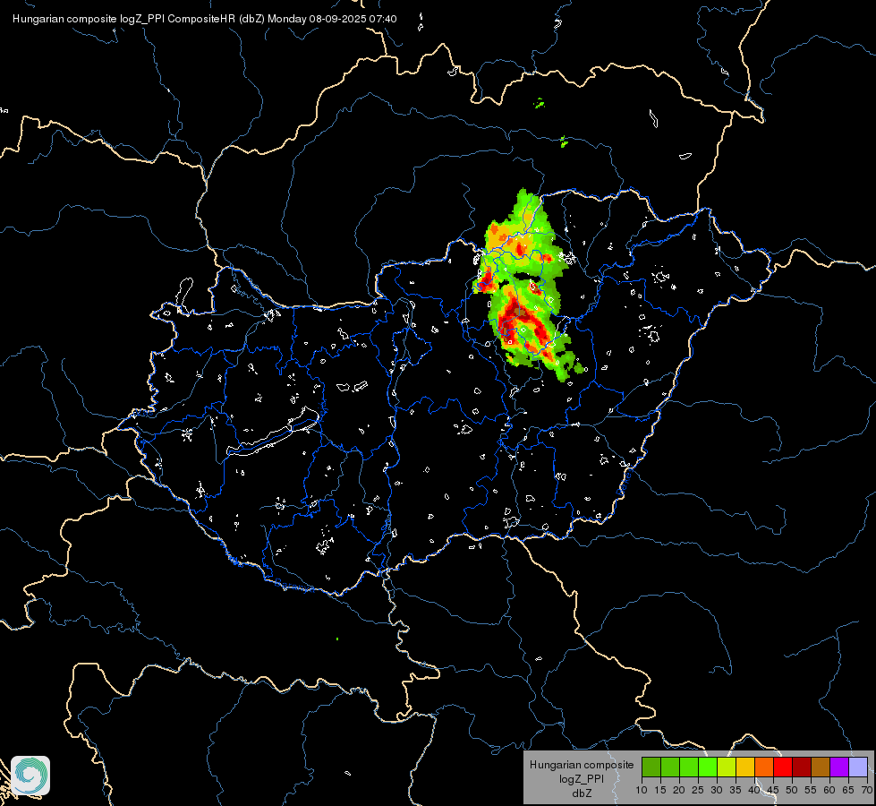This screenshot has height=806, width=876.
Task: Click the 'logZ_PPI' legend label
Action: pos(582,779)
